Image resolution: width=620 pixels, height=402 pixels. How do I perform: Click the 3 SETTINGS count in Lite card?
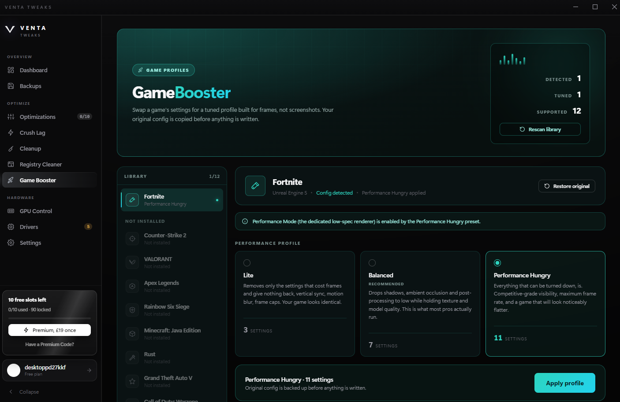[258, 330]
